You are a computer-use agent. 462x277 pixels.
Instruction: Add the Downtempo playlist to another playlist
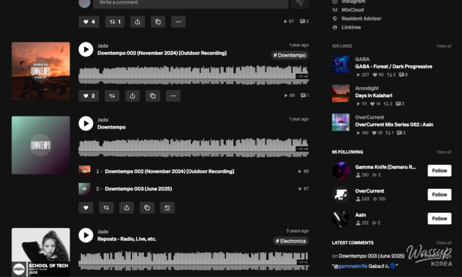click(x=167, y=208)
